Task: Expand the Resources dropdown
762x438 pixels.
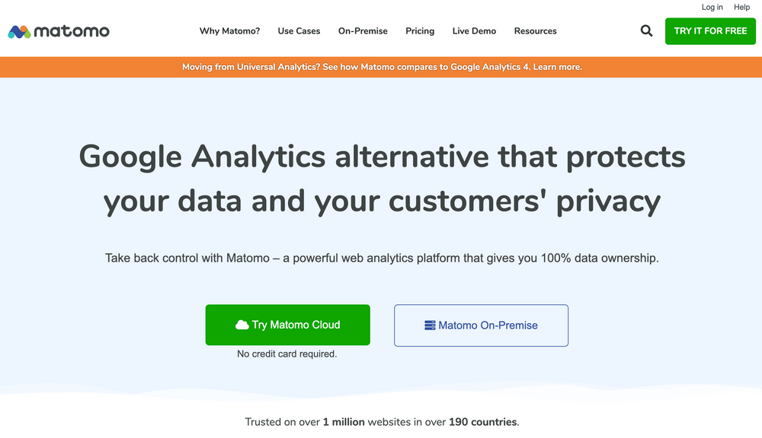Action: click(535, 31)
